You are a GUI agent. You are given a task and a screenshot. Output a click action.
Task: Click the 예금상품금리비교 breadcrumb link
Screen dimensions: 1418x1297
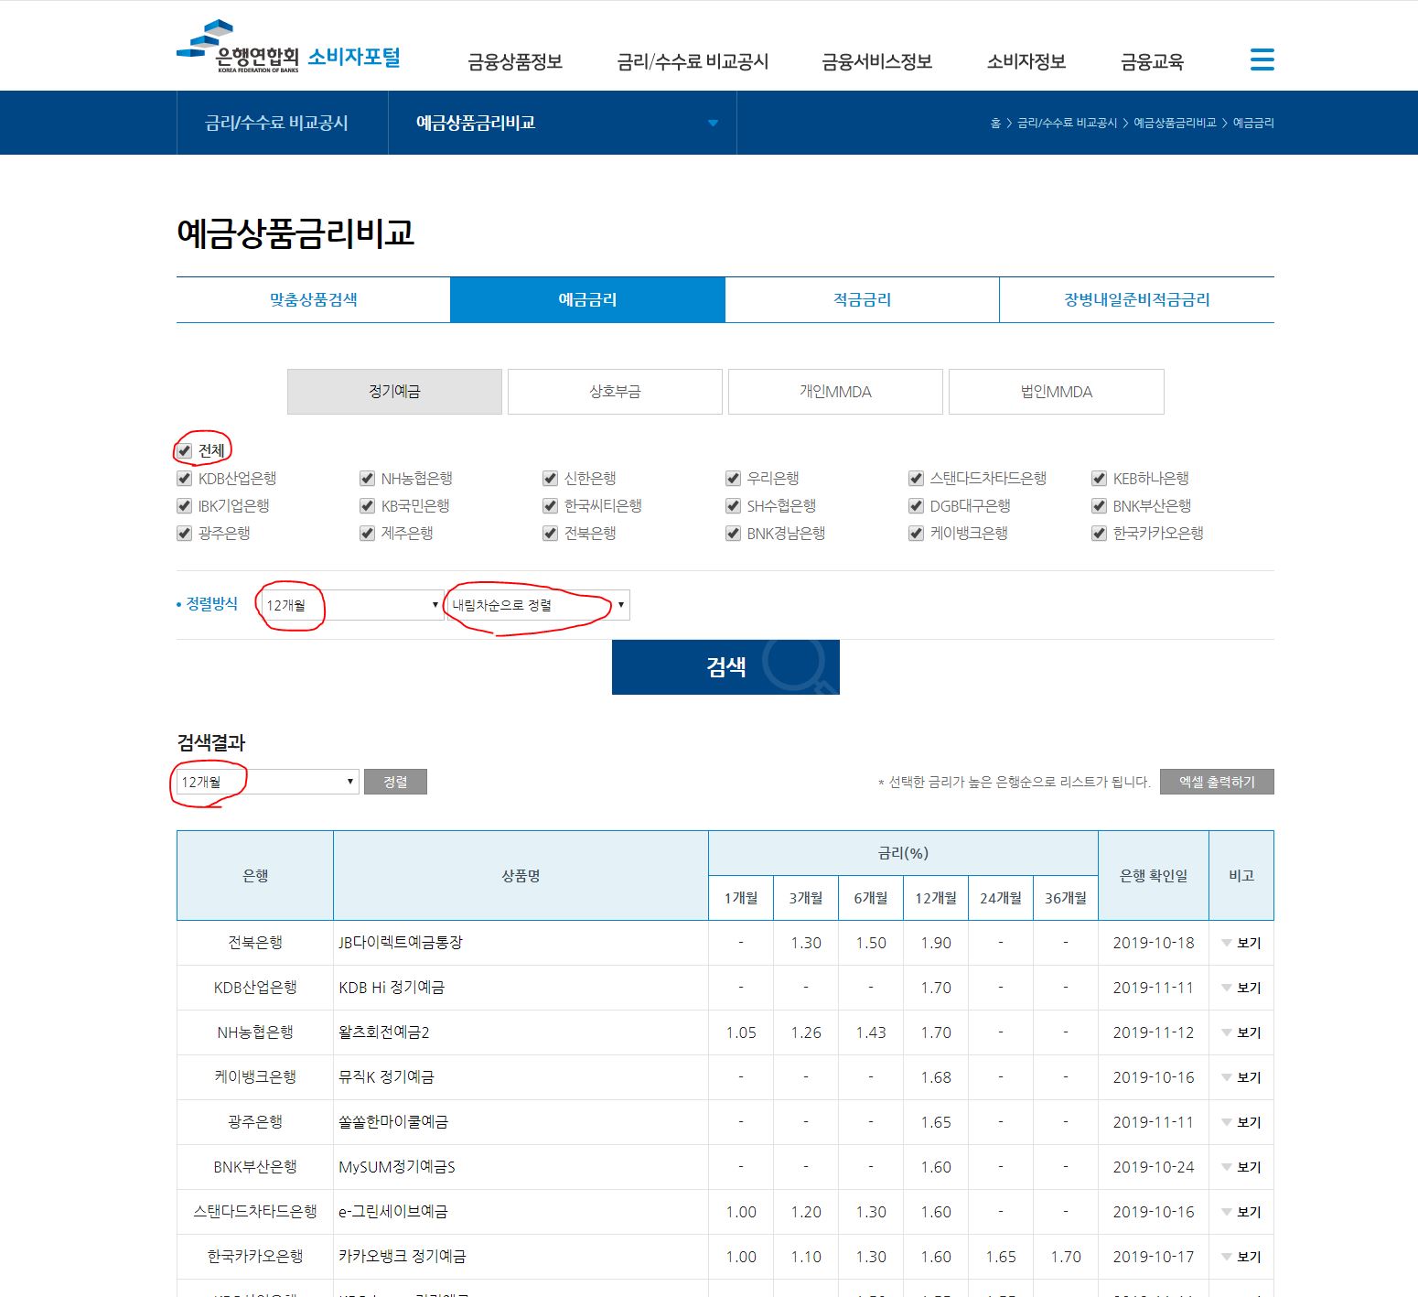tap(1175, 123)
